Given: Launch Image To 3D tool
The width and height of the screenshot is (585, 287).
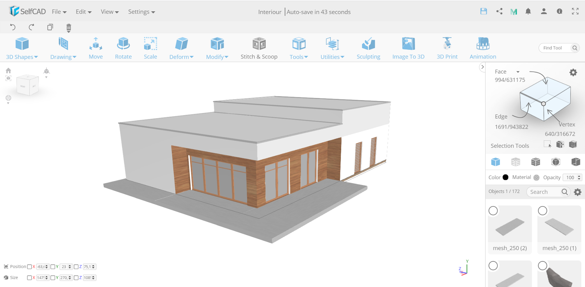Looking at the screenshot, I should [408, 48].
